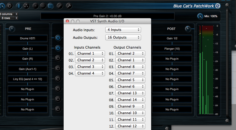236x130 pixels.
Task: Click the Blue Cat's PatchWork logo icon
Action: click(218, 6)
